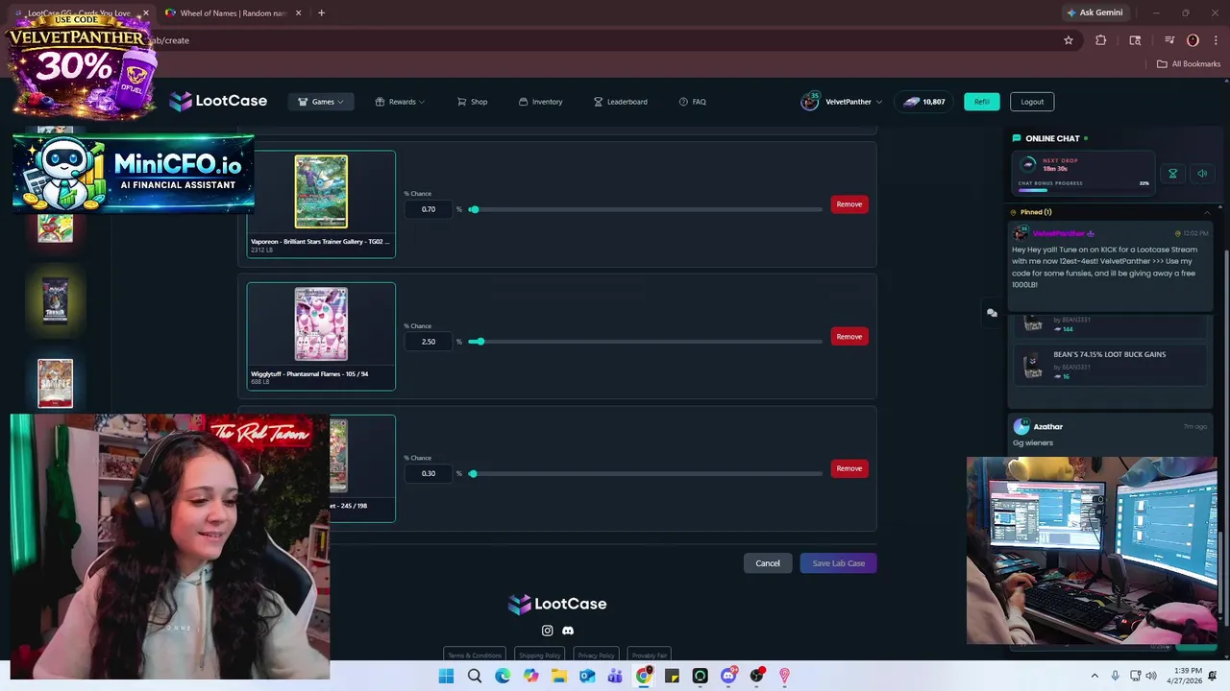The height and width of the screenshot is (691, 1230).
Task: Open the VelvetPanther profile in header
Action: point(842,102)
